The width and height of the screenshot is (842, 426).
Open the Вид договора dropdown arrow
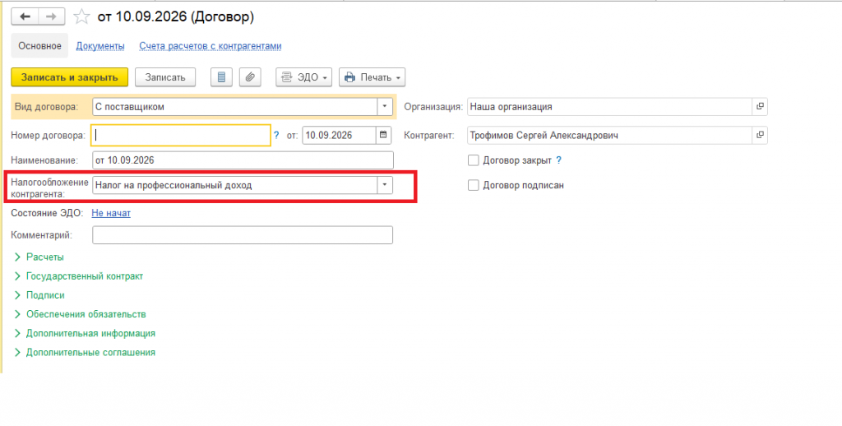pos(385,106)
